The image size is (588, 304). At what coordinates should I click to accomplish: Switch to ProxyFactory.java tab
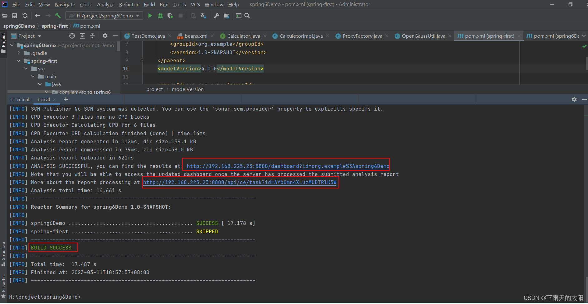(362, 36)
